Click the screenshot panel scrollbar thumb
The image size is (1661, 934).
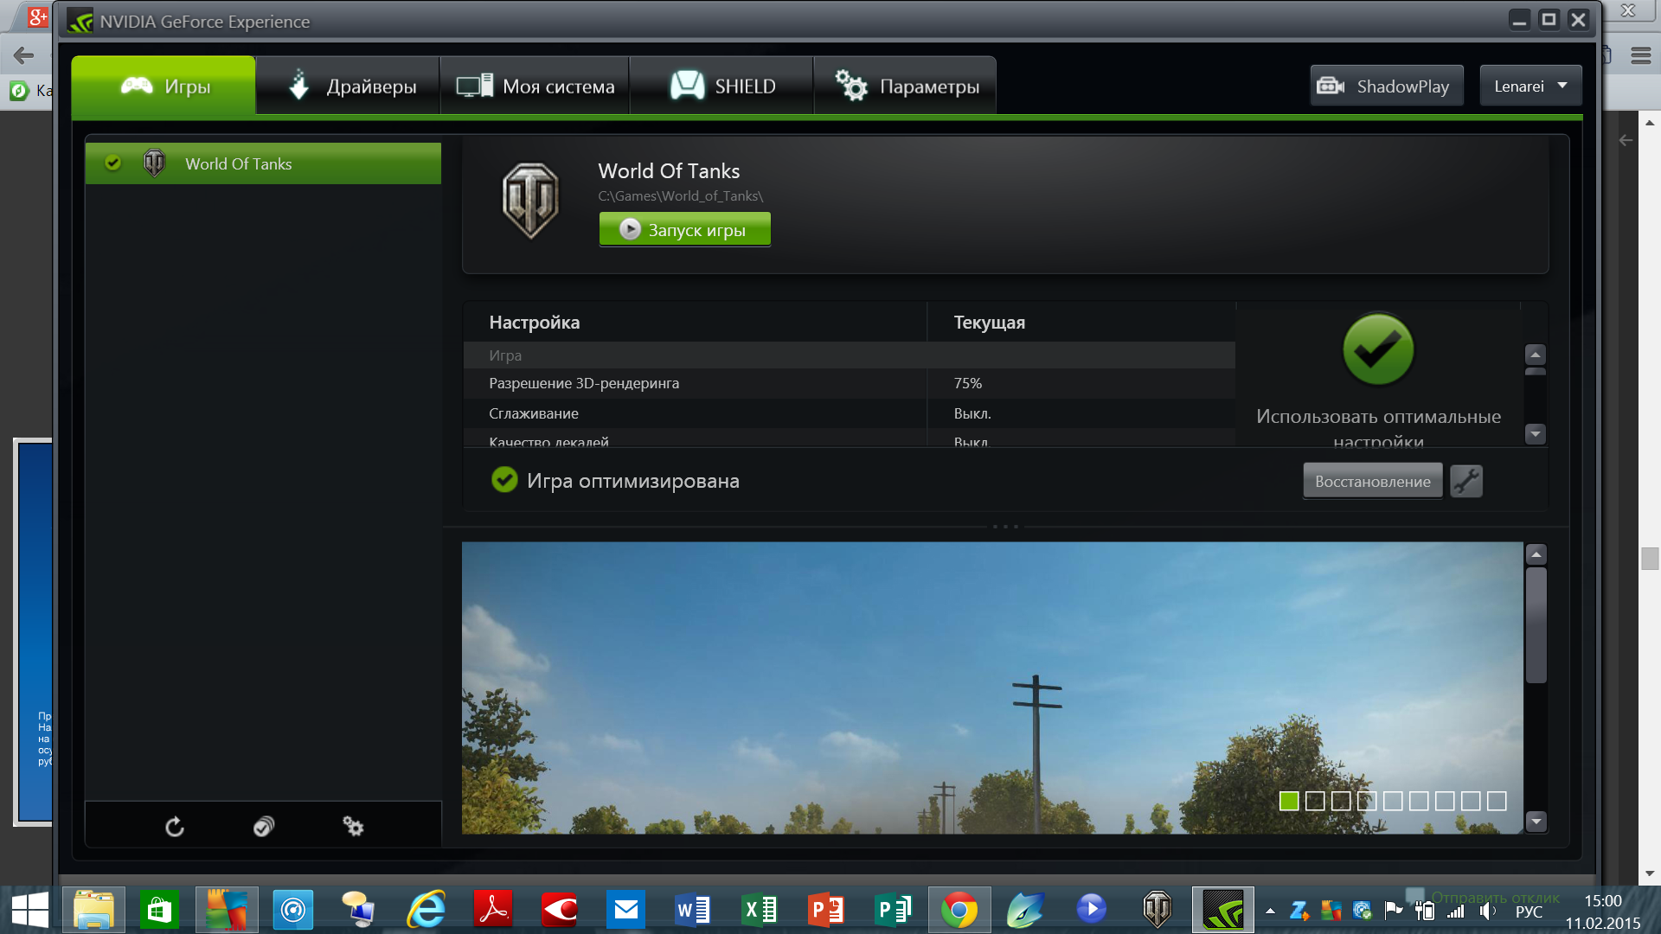pos(1536,625)
